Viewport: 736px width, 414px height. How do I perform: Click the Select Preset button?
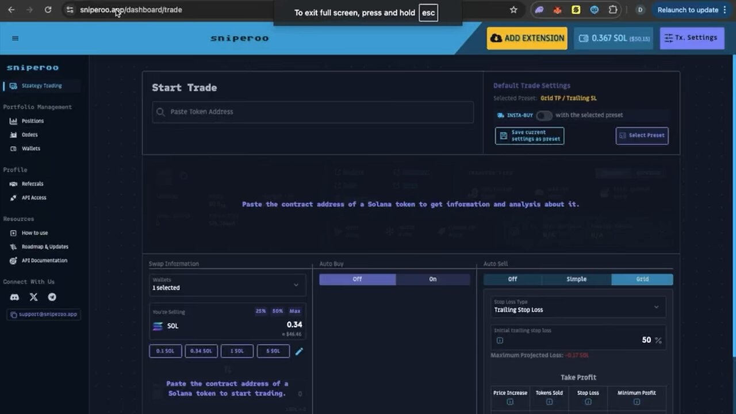[642, 136]
